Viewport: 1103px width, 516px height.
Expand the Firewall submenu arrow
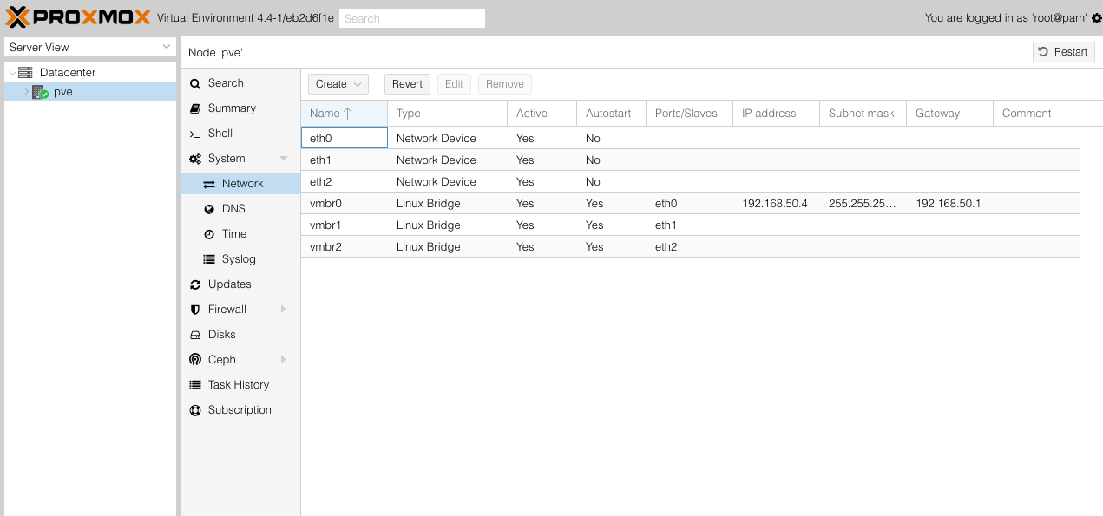[x=283, y=310]
